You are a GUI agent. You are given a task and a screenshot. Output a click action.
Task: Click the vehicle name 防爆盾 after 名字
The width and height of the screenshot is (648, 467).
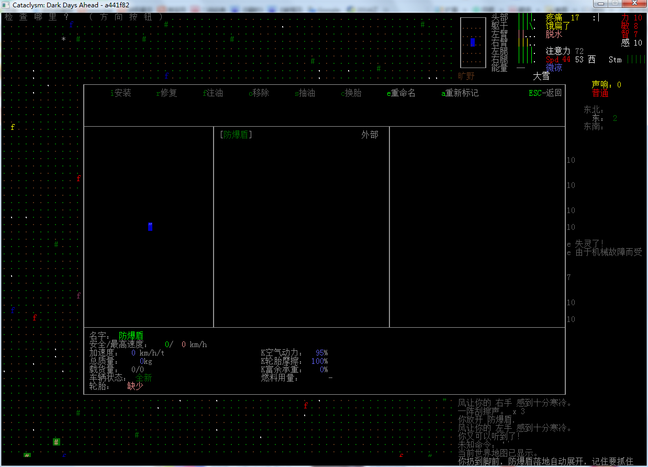coord(131,336)
